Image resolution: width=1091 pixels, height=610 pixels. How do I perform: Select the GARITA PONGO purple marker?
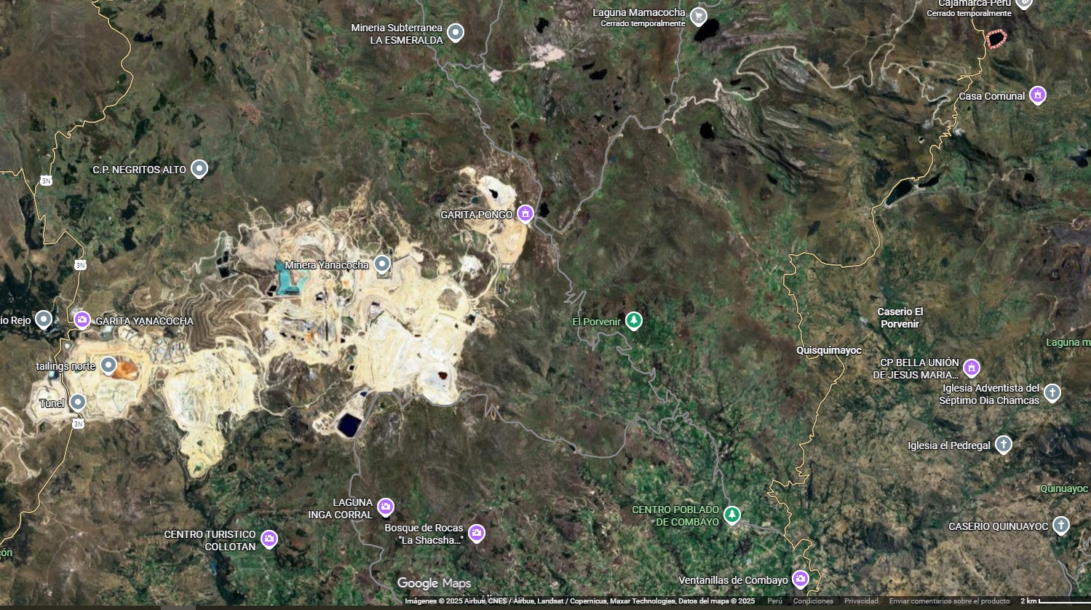[525, 214]
